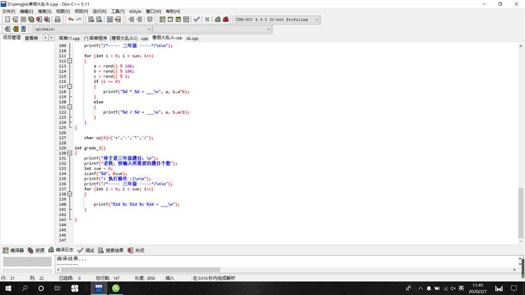The image size is (525, 295).
Task: Click the Close All files toolbar icon
Action: click(47, 20)
